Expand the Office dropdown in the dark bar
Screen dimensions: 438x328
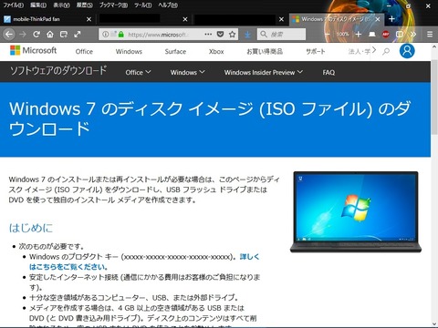point(138,72)
